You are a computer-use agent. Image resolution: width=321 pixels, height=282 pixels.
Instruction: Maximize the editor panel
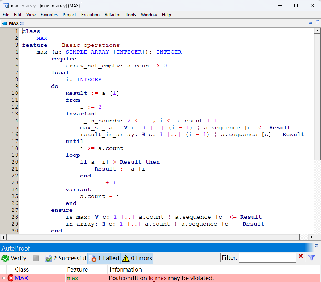[x=317, y=22]
